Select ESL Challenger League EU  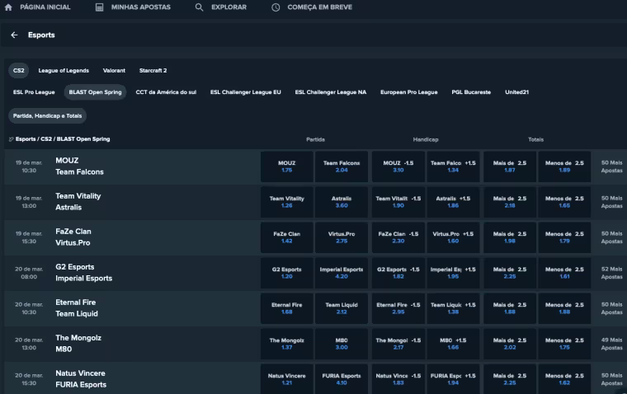246,92
